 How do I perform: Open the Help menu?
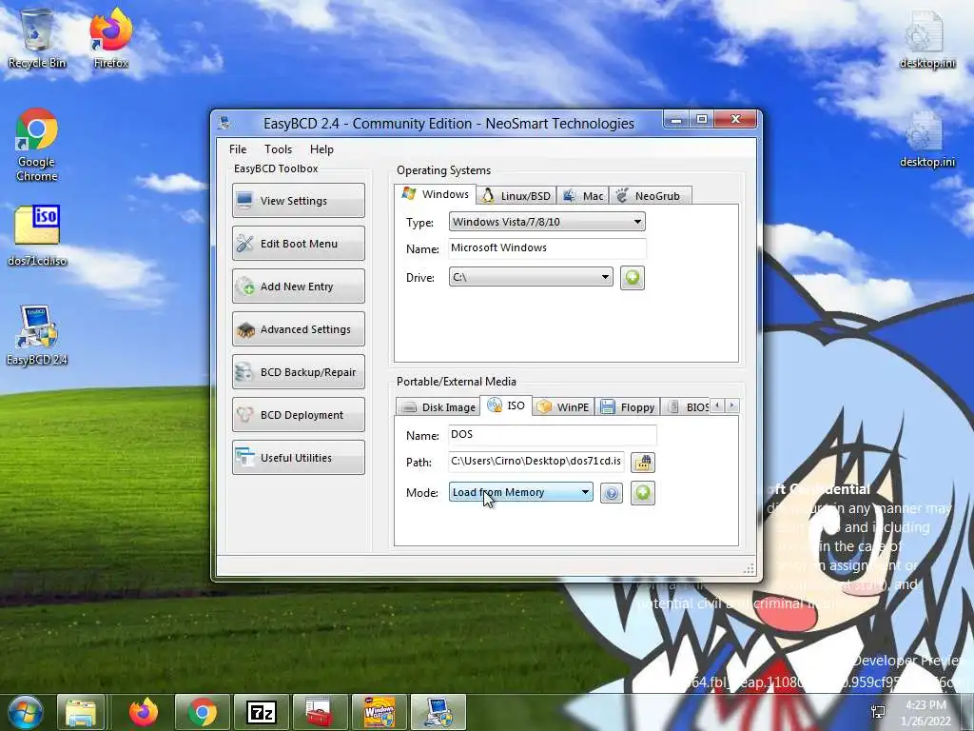click(x=321, y=149)
